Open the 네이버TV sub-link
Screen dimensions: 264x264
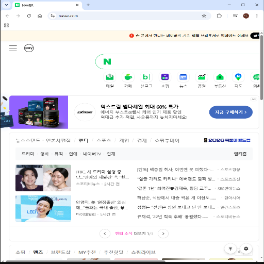(92, 154)
